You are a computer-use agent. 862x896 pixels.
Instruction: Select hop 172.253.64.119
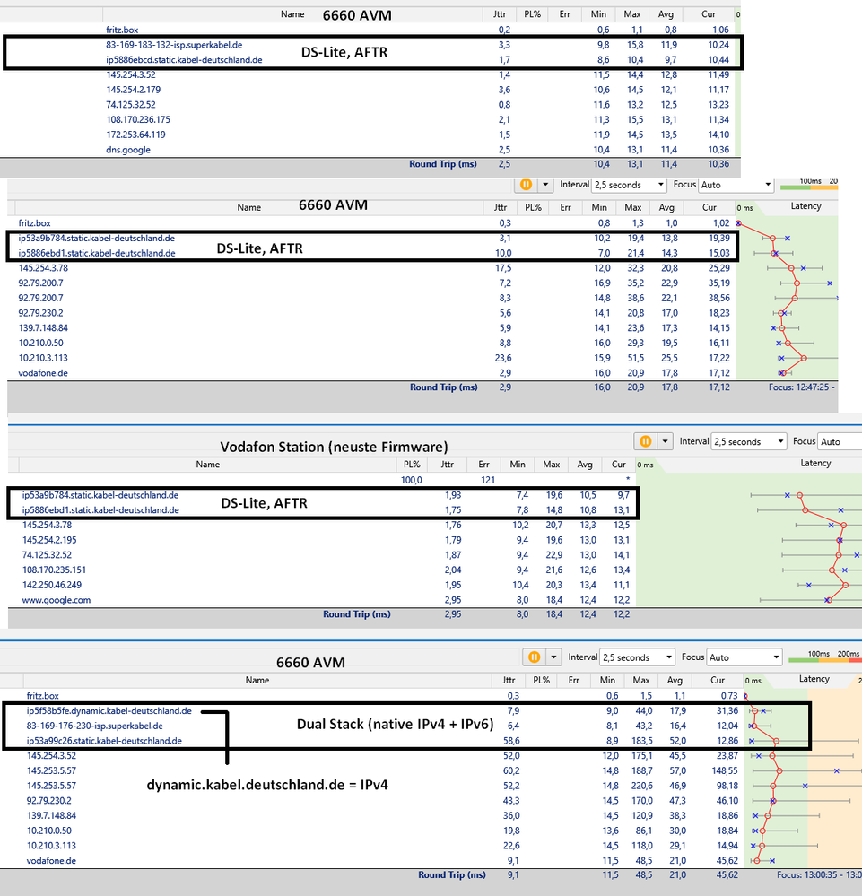tap(135, 135)
